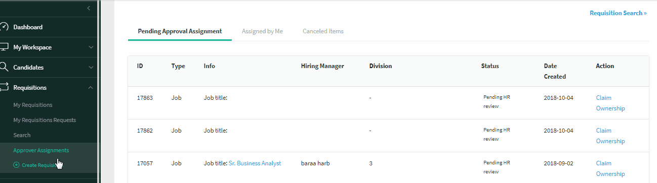
Task: Expand the Candidates menu chevron
Action: (x=91, y=68)
